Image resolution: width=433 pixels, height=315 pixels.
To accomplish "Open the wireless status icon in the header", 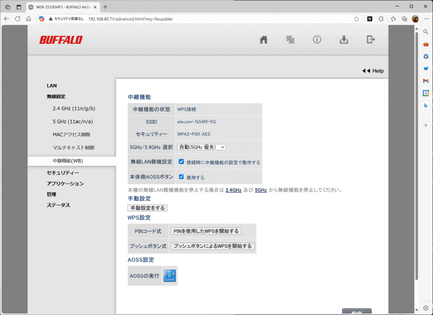I will tap(290, 39).
